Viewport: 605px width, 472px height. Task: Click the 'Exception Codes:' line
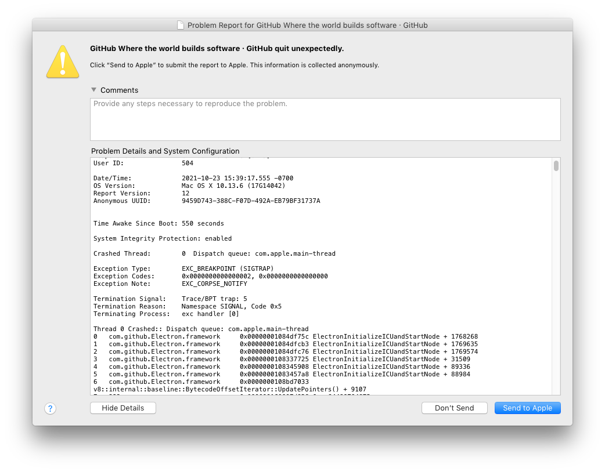[x=211, y=276]
